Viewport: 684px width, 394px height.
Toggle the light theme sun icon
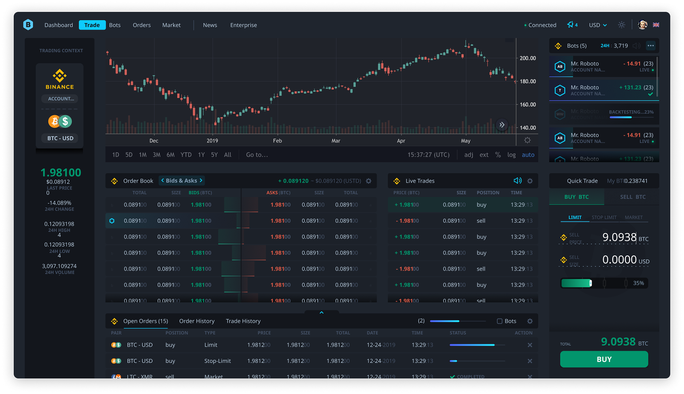coord(622,25)
